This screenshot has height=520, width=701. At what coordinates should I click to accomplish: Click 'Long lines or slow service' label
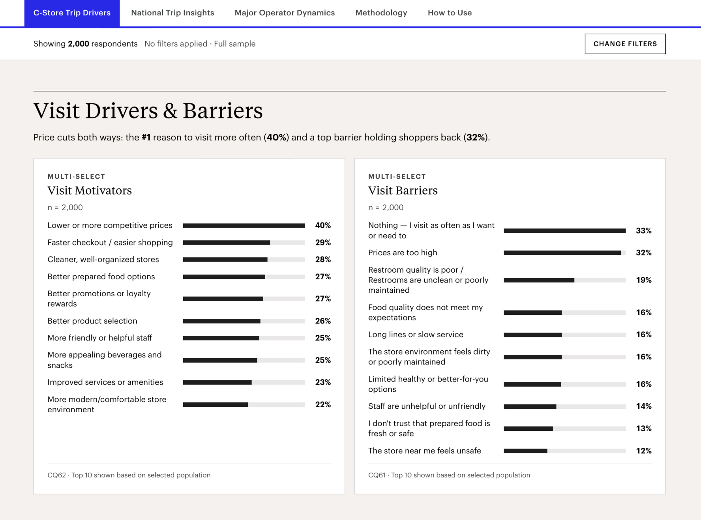tap(416, 335)
